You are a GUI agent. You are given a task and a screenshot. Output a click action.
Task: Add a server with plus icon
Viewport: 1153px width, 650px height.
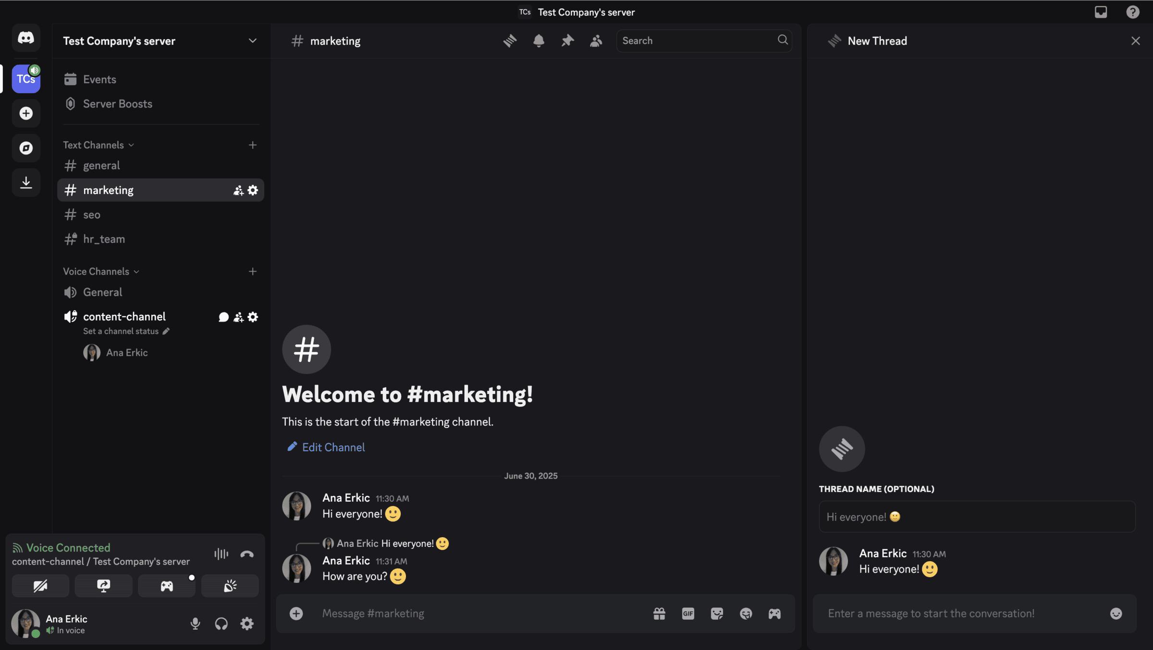click(26, 113)
